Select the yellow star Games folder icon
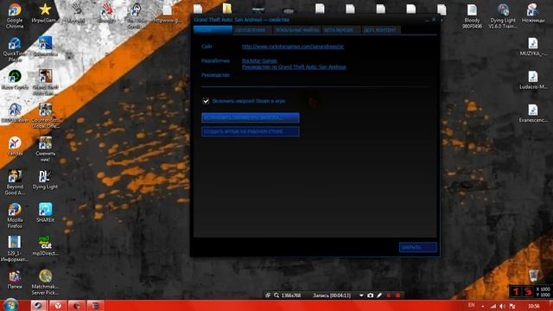Screen dimensions: 553x311 tap(45, 14)
